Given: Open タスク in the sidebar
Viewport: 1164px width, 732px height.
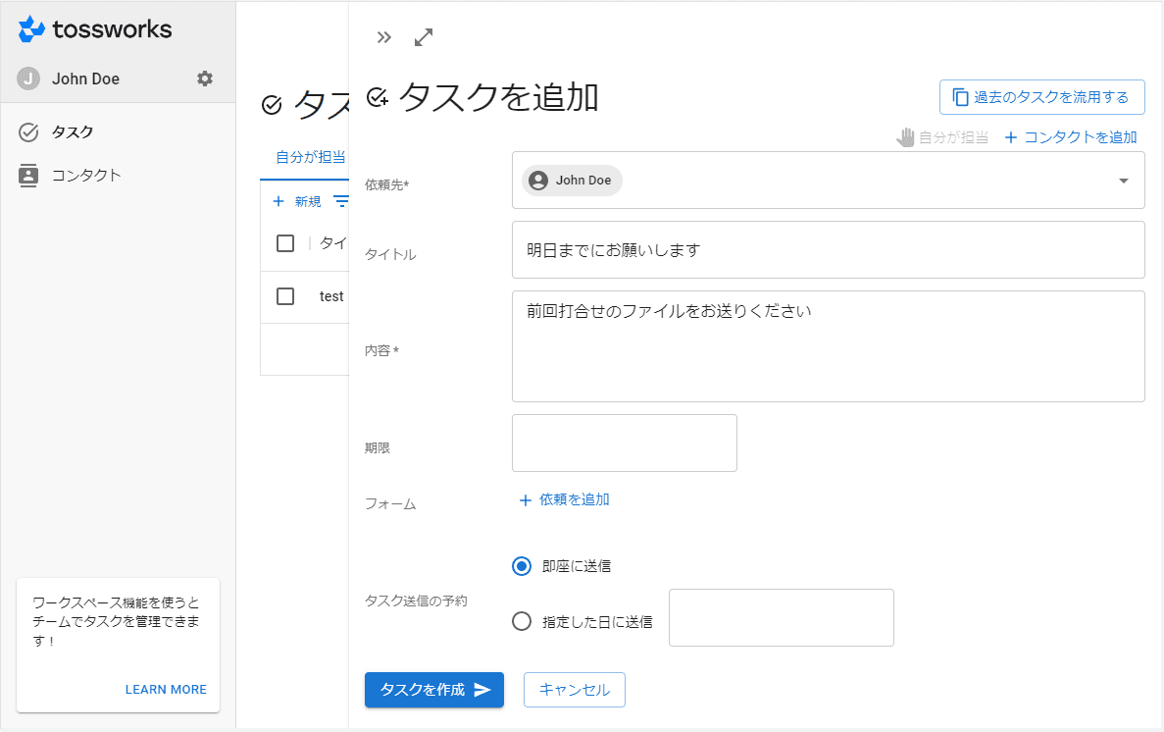Looking at the screenshot, I should click(x=73, y=132).
